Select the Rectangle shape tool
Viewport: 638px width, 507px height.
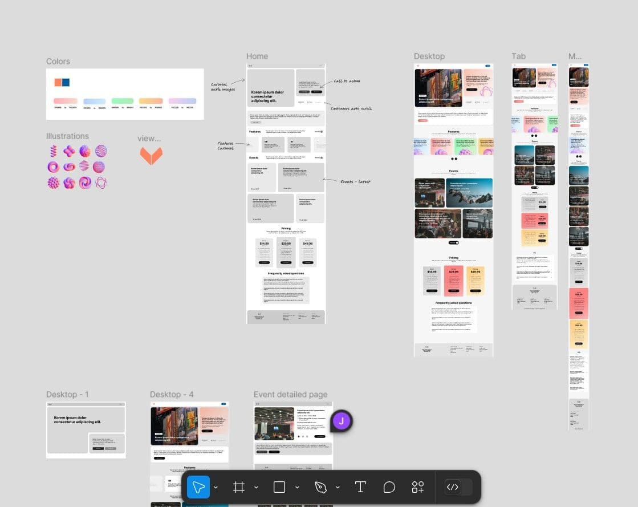279,487
